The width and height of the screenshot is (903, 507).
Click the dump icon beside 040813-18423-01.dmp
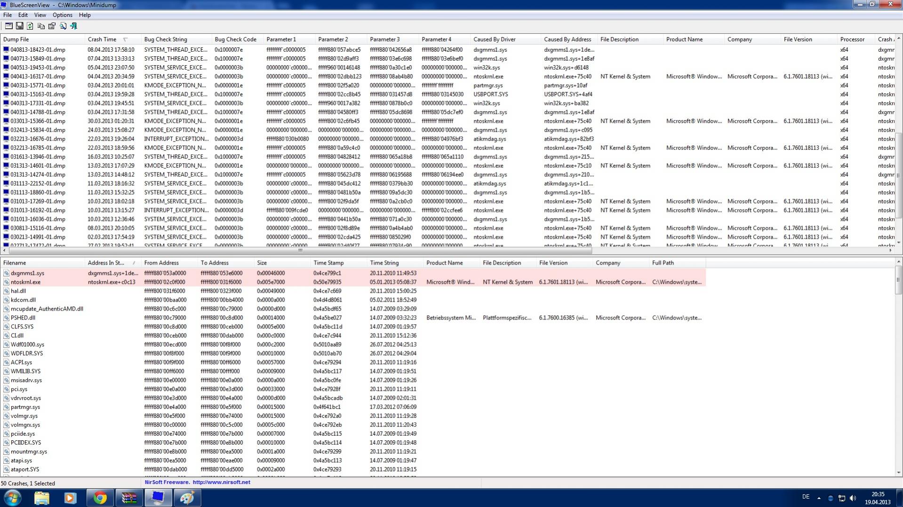[x=6, y=49]
